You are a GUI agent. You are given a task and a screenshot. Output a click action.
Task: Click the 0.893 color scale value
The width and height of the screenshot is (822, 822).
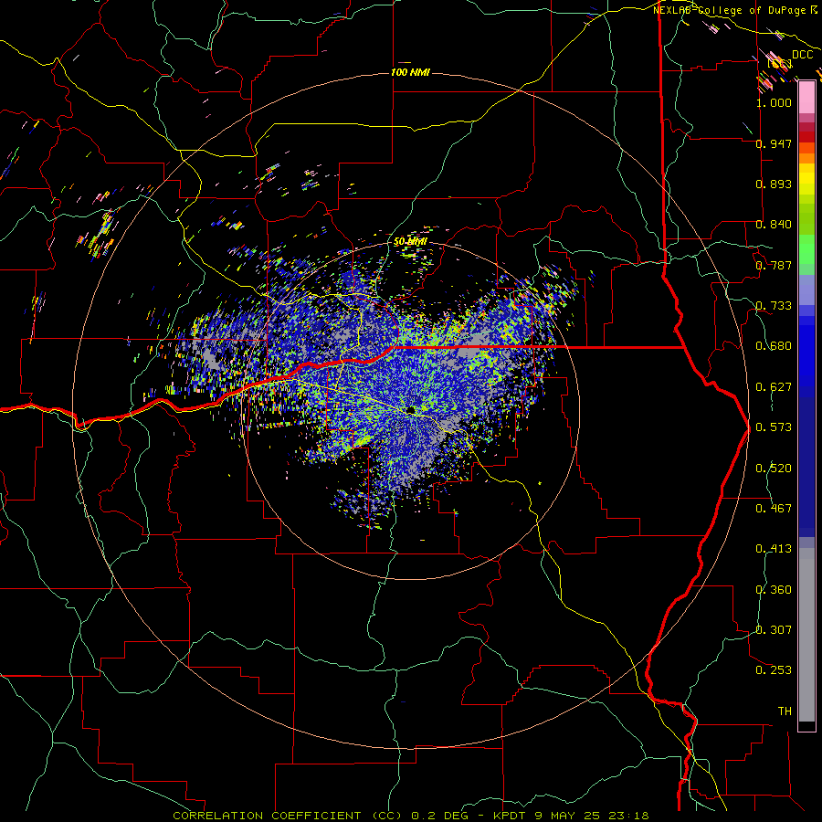pos(774,184)
